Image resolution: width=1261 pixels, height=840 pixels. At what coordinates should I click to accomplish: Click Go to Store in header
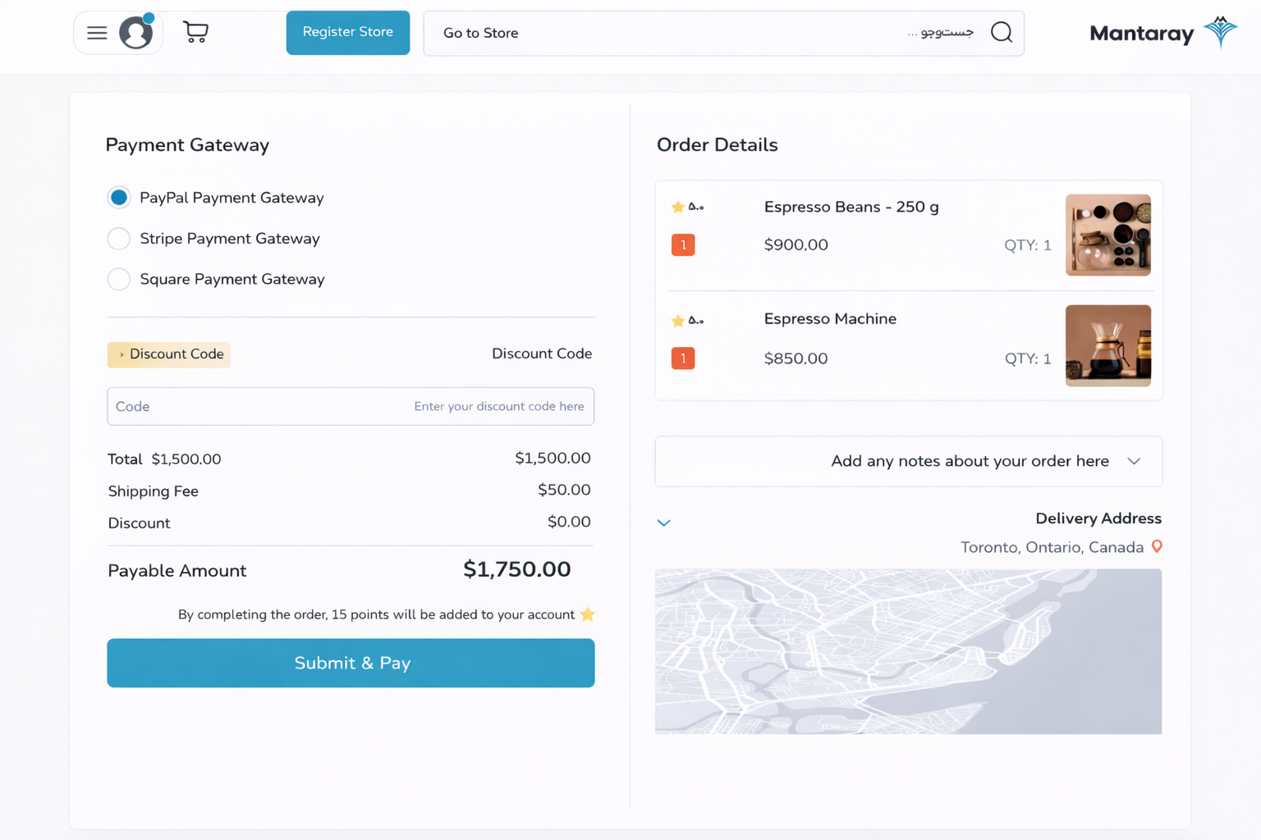tap(480, 34)
